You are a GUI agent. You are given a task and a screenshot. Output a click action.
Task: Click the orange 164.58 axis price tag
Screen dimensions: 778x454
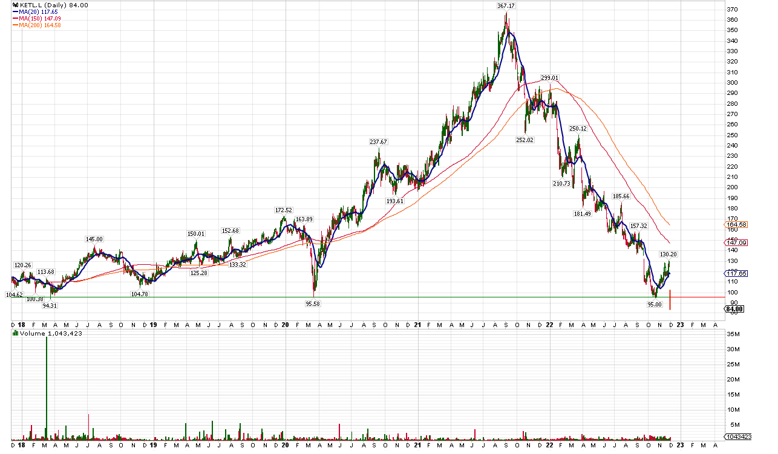[735, 225]
